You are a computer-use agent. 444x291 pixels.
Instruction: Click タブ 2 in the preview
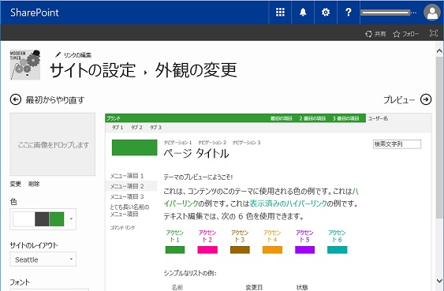click(x=136, y=128)
